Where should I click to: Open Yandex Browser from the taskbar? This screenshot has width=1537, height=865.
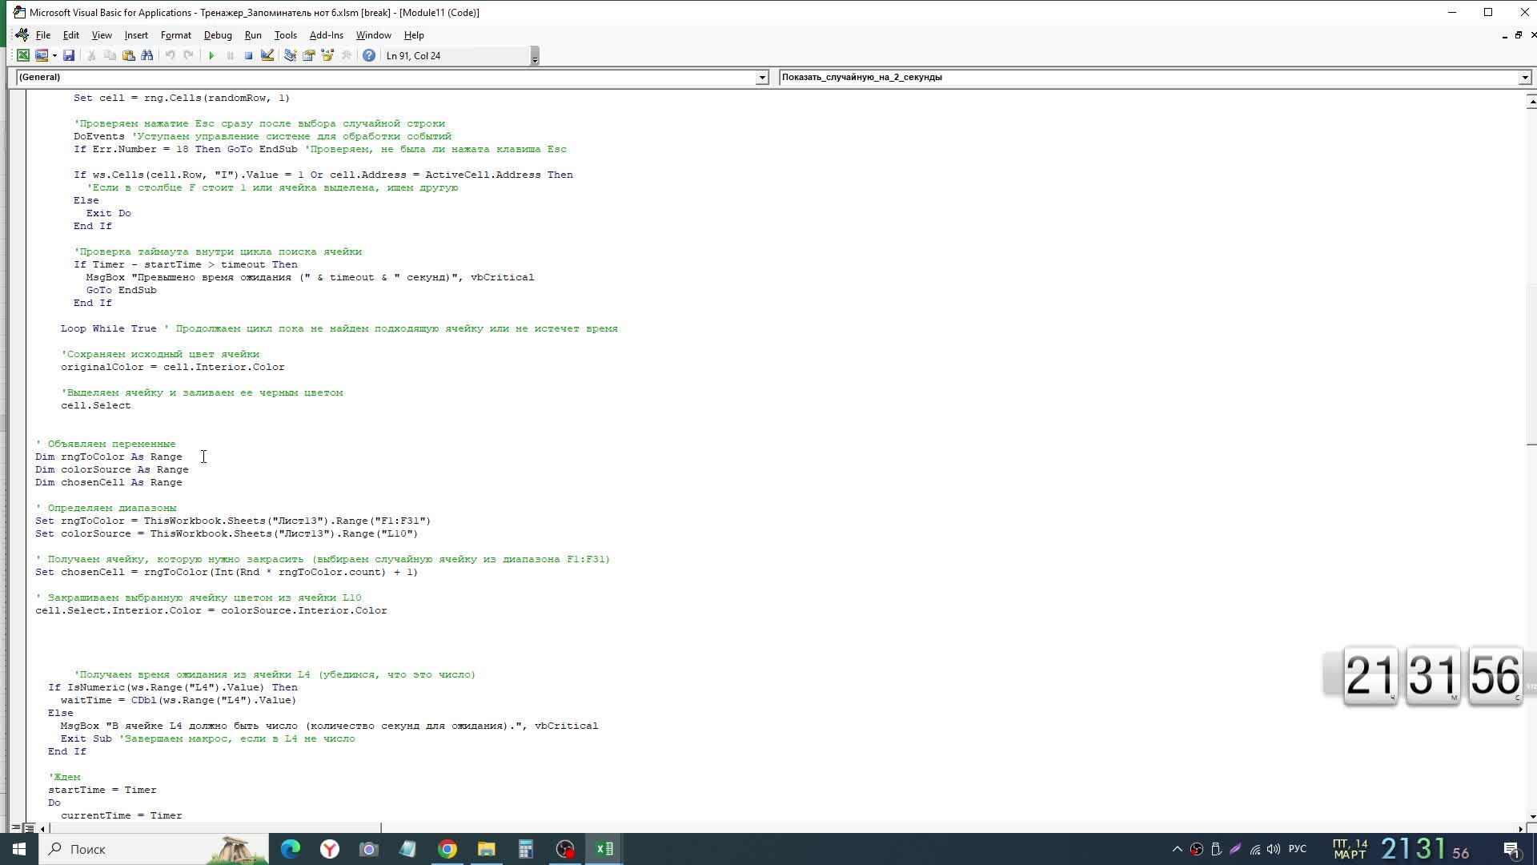tap(330, 849)
